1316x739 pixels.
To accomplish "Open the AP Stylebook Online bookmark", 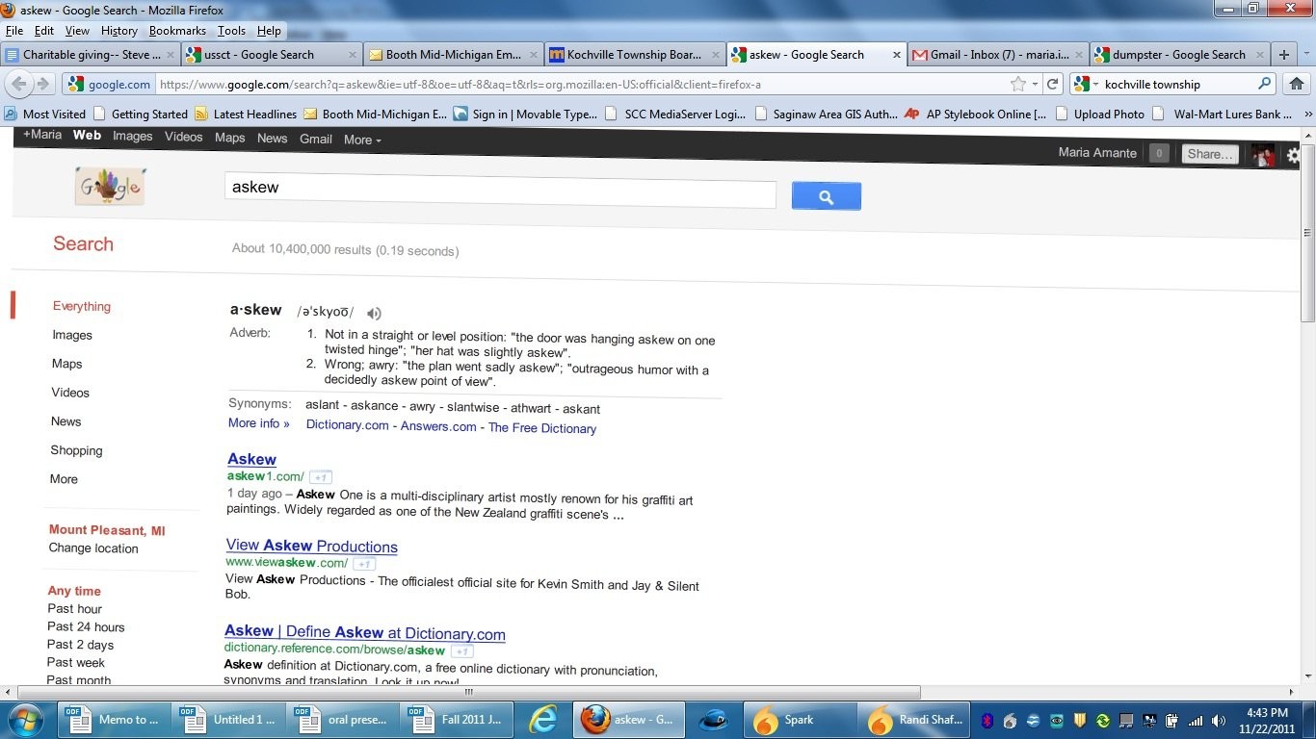I will (x=975, y=114).
